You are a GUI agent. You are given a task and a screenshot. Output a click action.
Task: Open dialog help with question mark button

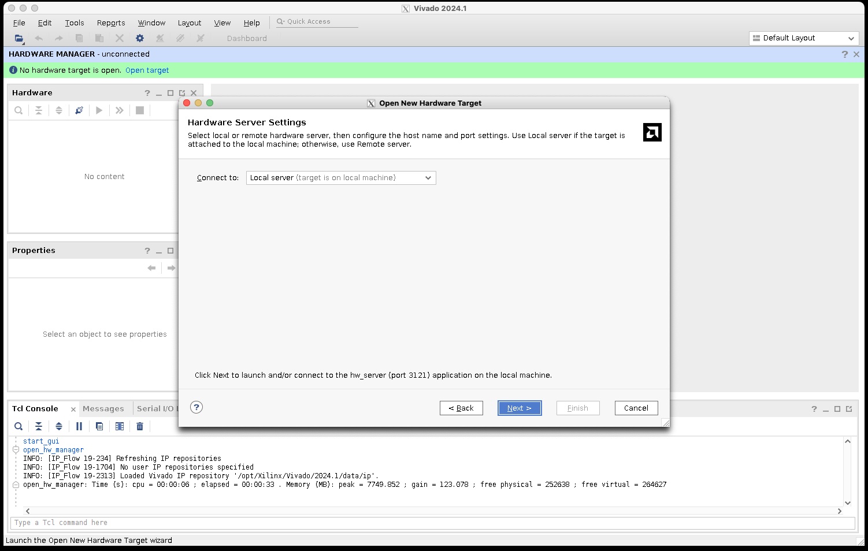(196, 407)
